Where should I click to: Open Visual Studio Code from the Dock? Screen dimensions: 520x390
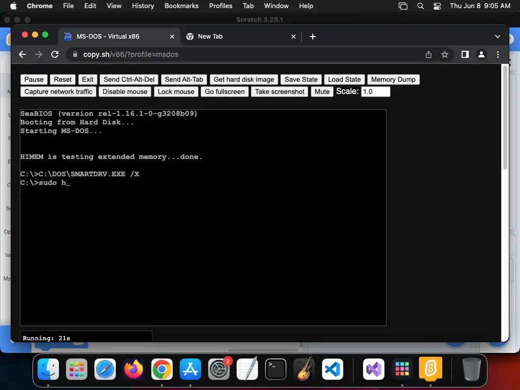pos(332,369)
